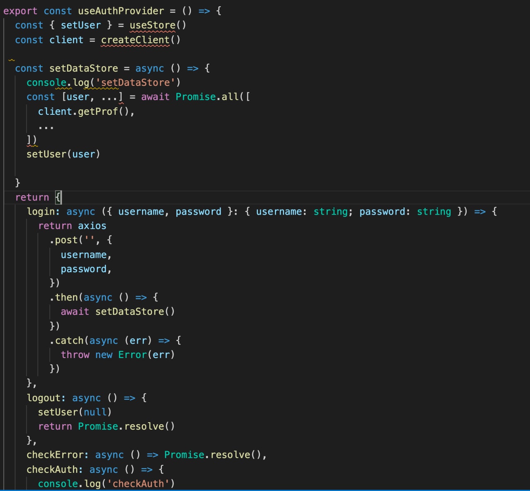Click the .post method call

[x=63, y=240]
